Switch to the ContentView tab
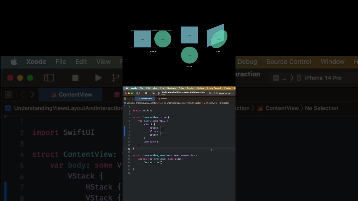 click(x=145, y=99)
